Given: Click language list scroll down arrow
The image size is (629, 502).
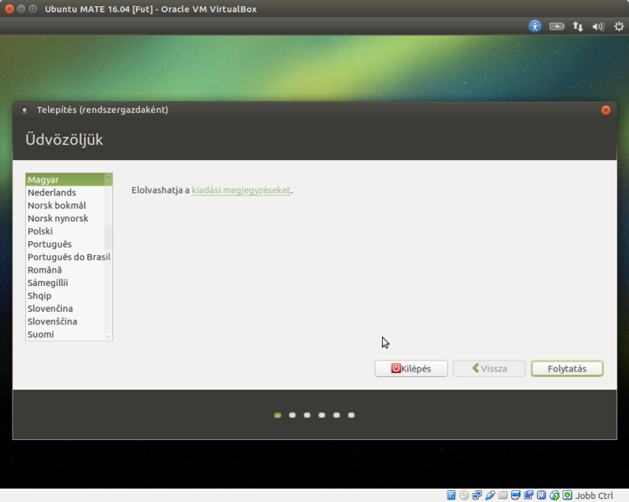Looking at the screenshot, I should 109,336.
